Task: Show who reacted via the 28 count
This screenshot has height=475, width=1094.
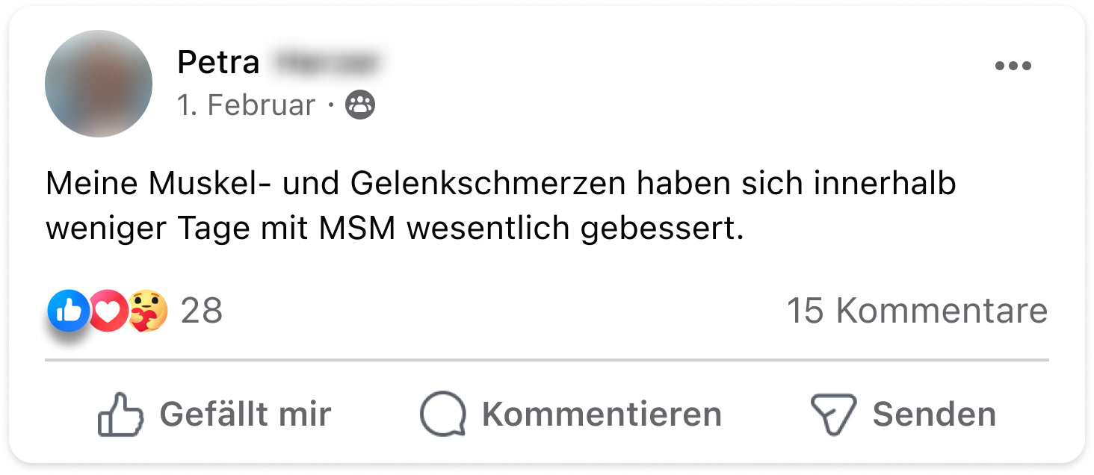Action: click(202, 311)
